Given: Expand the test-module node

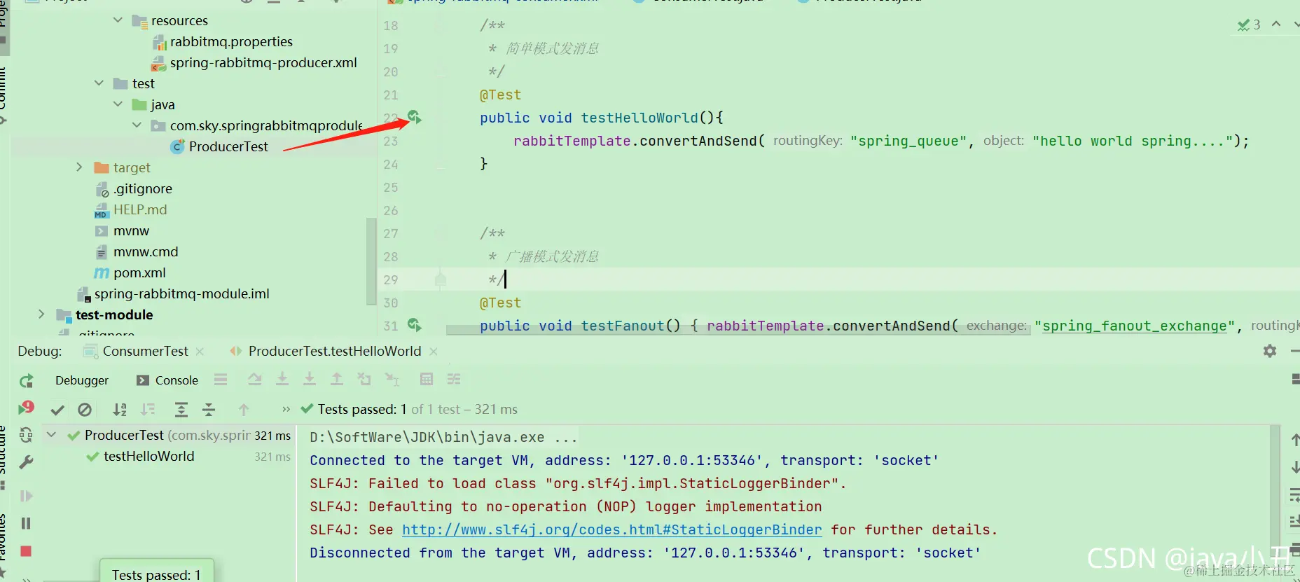Looking at the screenshot, I should coord(41,314).
